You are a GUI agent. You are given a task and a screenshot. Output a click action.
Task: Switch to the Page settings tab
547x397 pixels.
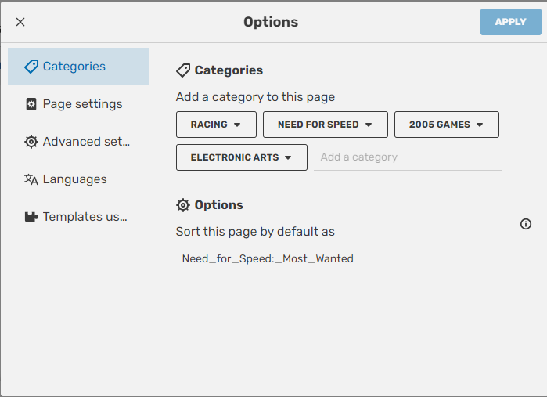[82, 104]
